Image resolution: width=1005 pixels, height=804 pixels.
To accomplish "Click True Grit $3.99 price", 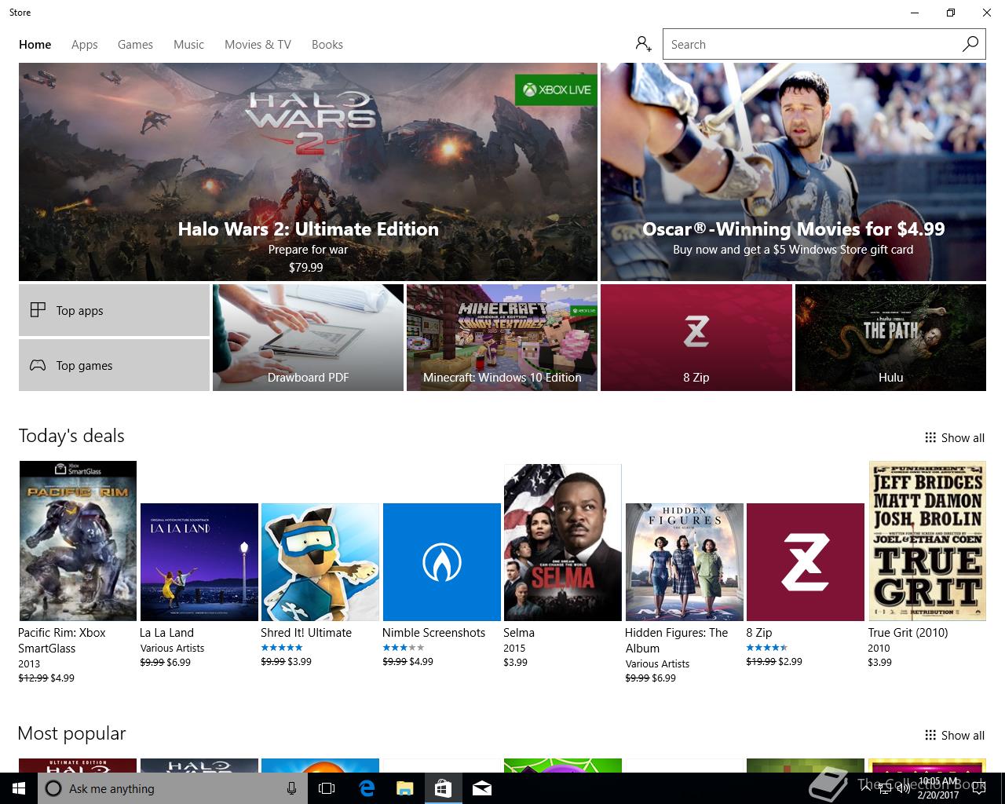I will coord(880,663).
